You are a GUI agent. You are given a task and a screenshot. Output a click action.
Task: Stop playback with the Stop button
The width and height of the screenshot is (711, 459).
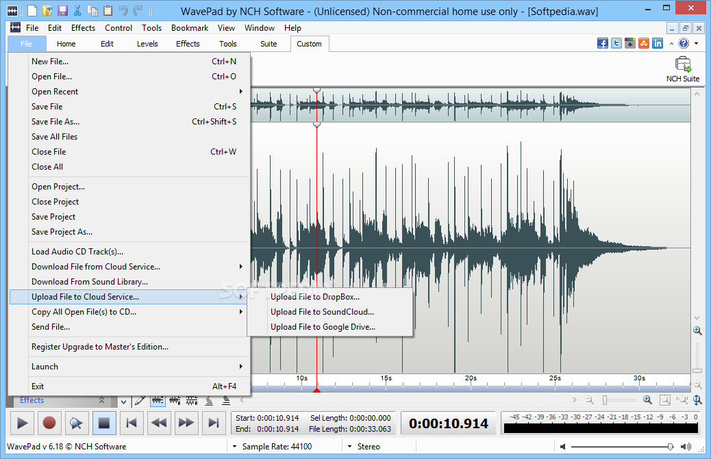(x=104, y=423)
